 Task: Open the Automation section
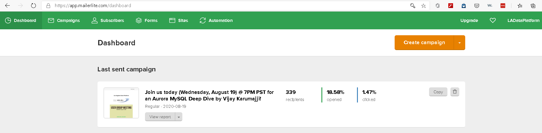point(216,20)
